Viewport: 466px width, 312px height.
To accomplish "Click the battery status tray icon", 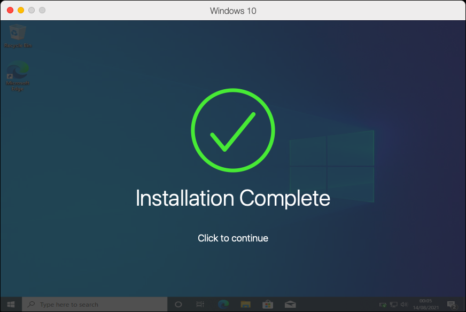I will pos(383,304).
